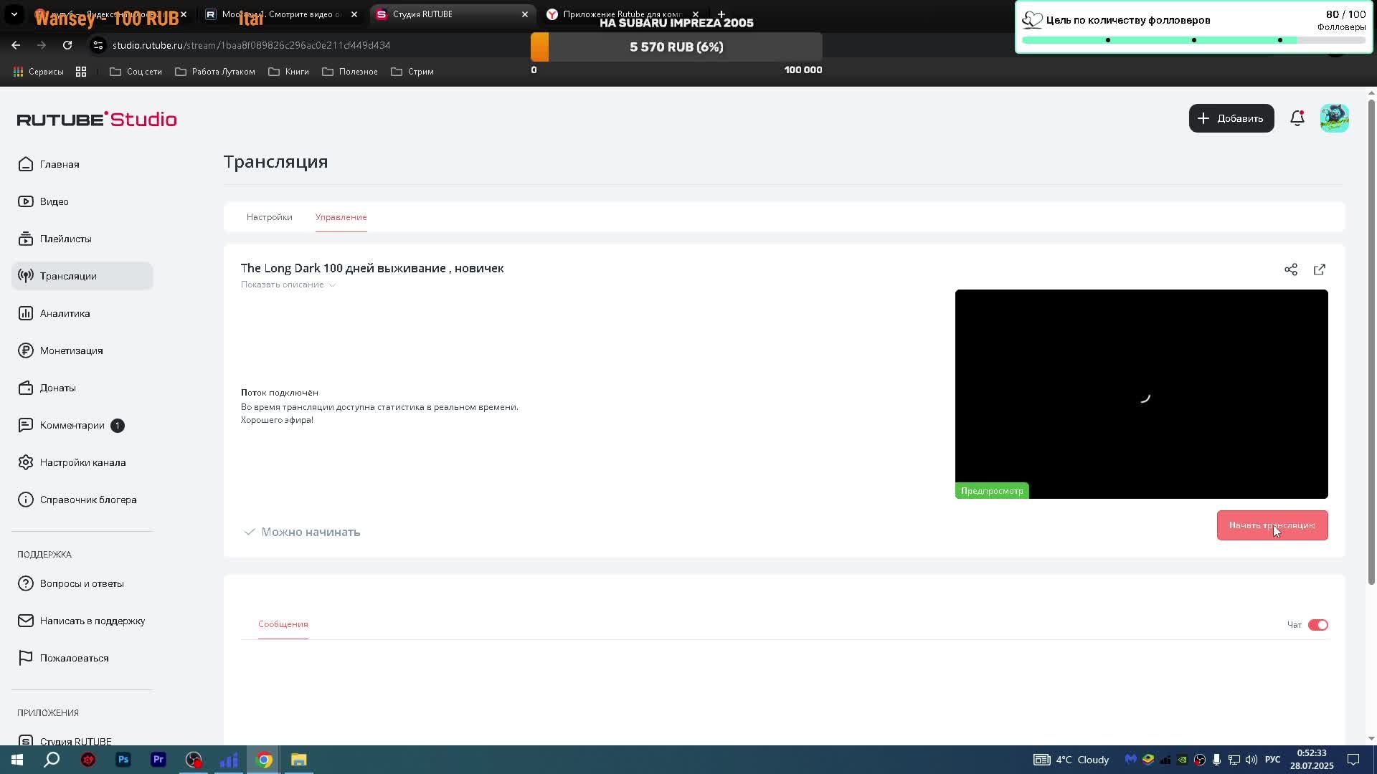This screenshot has width=1377, height=774.
Task: Open stream in new window icon
Action: [1319, 269]
